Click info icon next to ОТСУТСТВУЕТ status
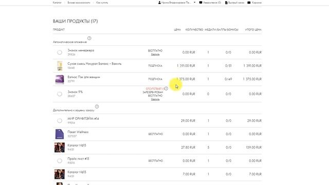This screenshot has height=185, width=329. [x=166, y=88]
